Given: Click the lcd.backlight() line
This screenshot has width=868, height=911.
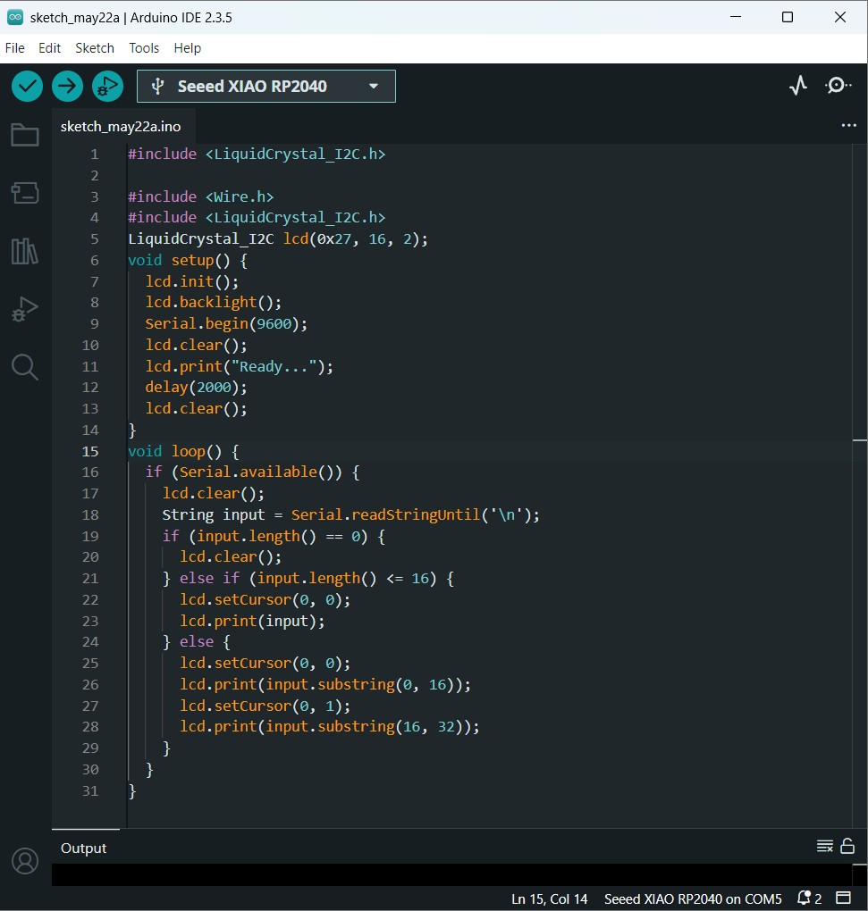Looking at the screenshot, I should [x=214, y=302].
